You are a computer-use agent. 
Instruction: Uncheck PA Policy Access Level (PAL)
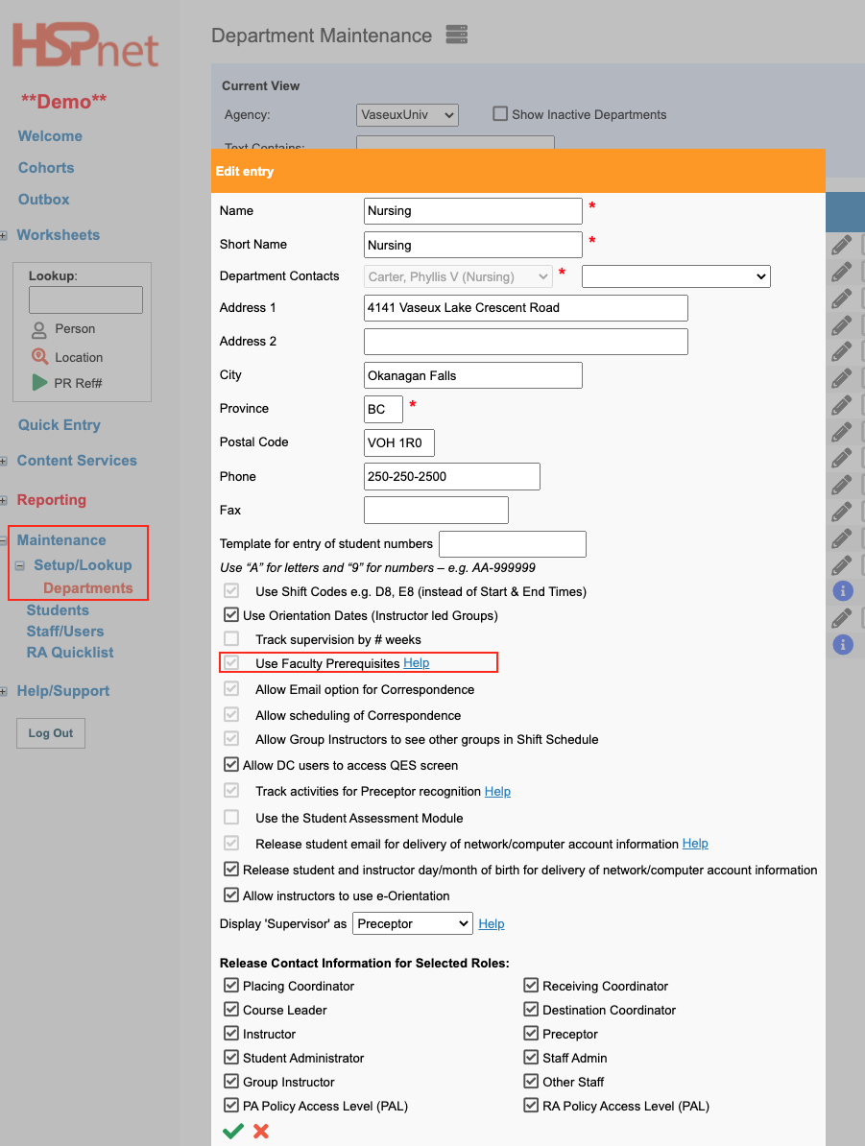point(231,1105)
